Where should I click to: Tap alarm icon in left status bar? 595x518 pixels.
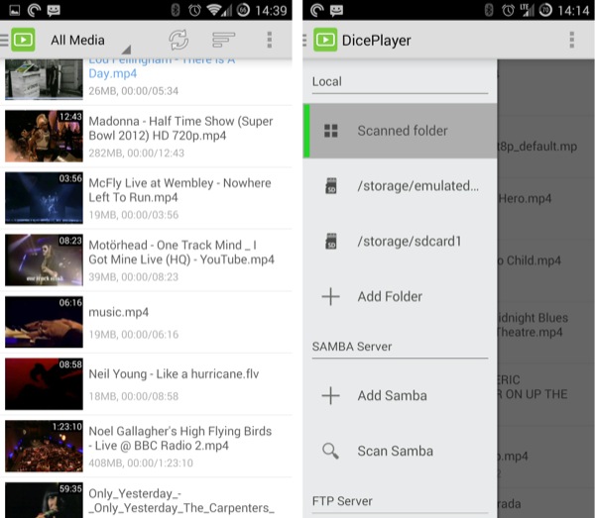pos(194,10)
